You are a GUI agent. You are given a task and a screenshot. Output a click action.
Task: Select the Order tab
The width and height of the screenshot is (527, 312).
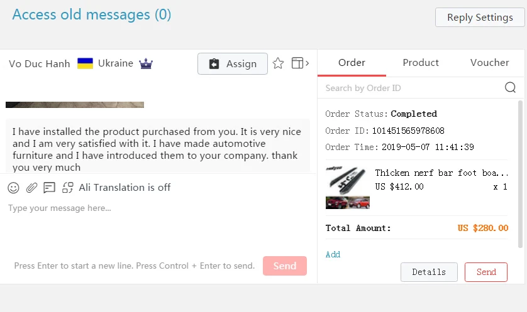pyautogui.click(x=352, y=63)
